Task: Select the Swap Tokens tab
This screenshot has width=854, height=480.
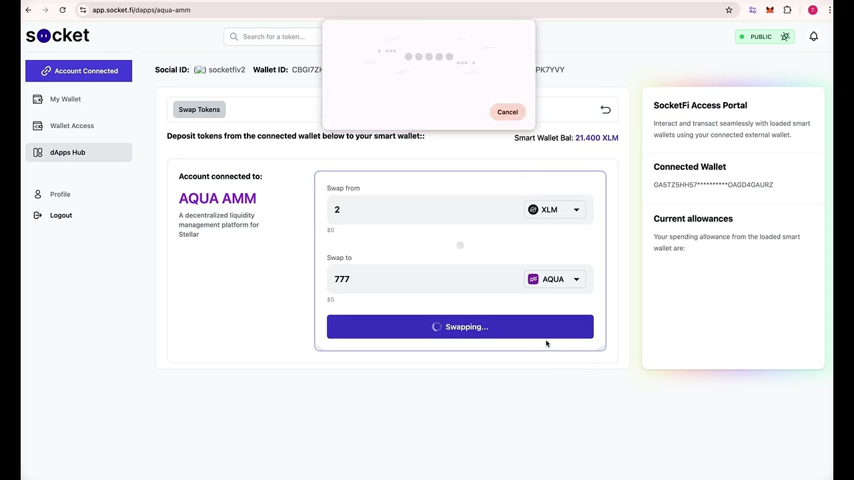Action: (199, 109)
